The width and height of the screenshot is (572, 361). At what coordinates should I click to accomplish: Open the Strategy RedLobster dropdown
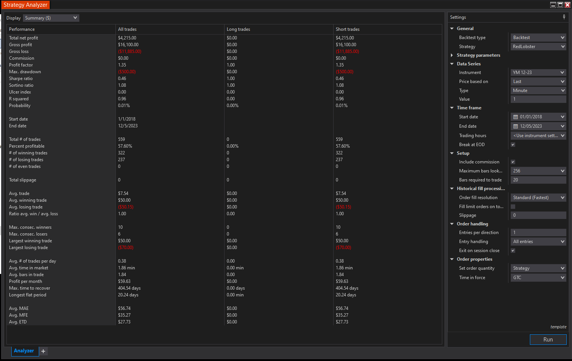[x=538, y=47]
